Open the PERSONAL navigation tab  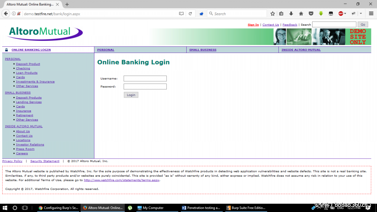(106, 50)
